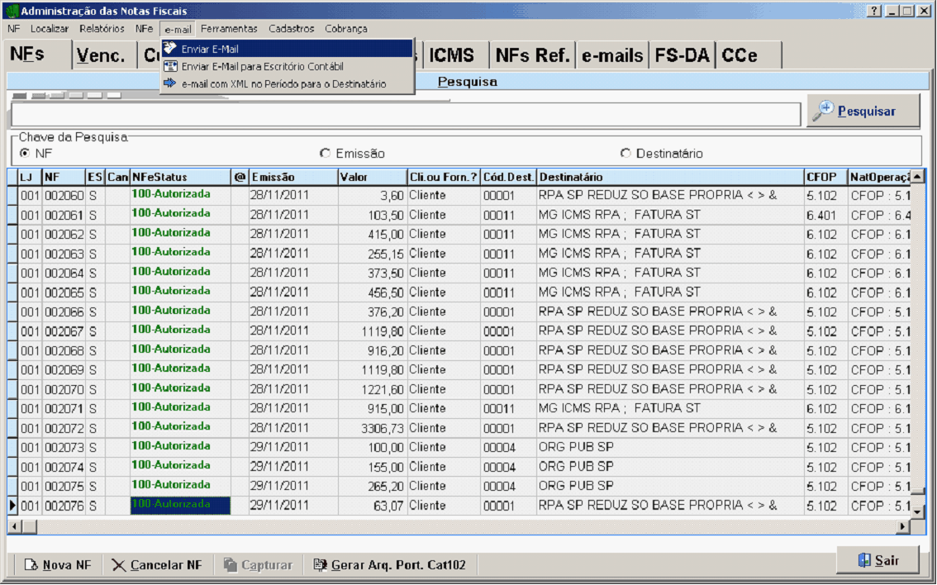Click the blue arrow XML e-mail icon
Image resolution: width=937 pixels, height=585 pixels.
pyautogui.click(x=171, y=83)
